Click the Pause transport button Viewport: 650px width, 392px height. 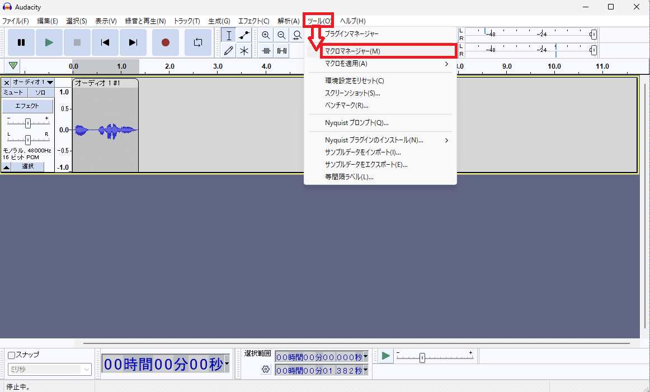point(21,42)
